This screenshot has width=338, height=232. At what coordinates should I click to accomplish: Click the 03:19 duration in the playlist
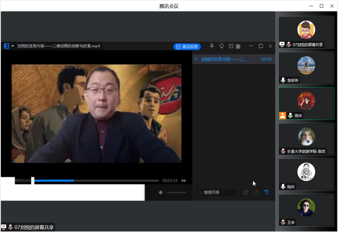tap(266, 59)
